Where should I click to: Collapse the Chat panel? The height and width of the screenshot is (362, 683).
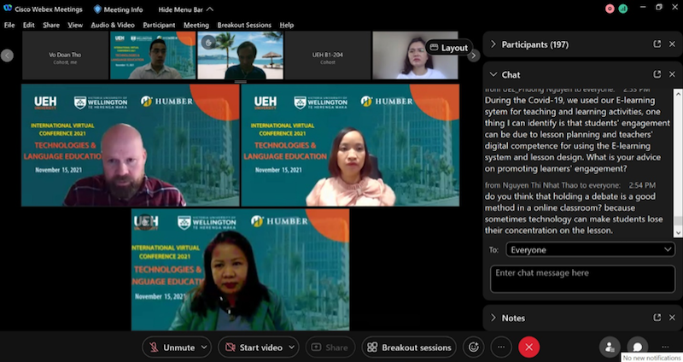tap(493, 74)
